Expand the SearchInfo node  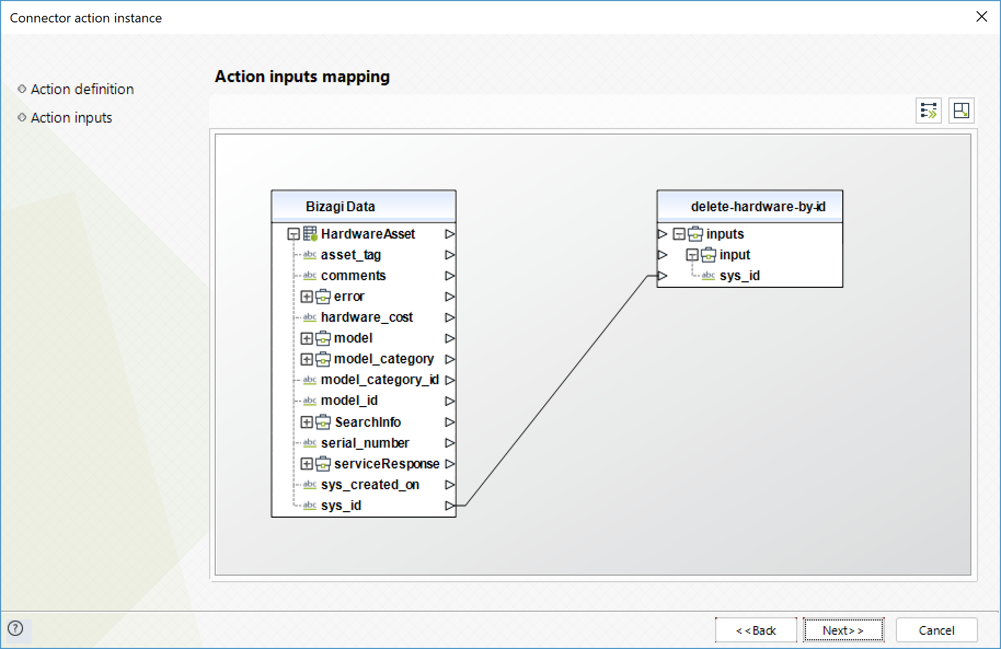coord(307,422)
